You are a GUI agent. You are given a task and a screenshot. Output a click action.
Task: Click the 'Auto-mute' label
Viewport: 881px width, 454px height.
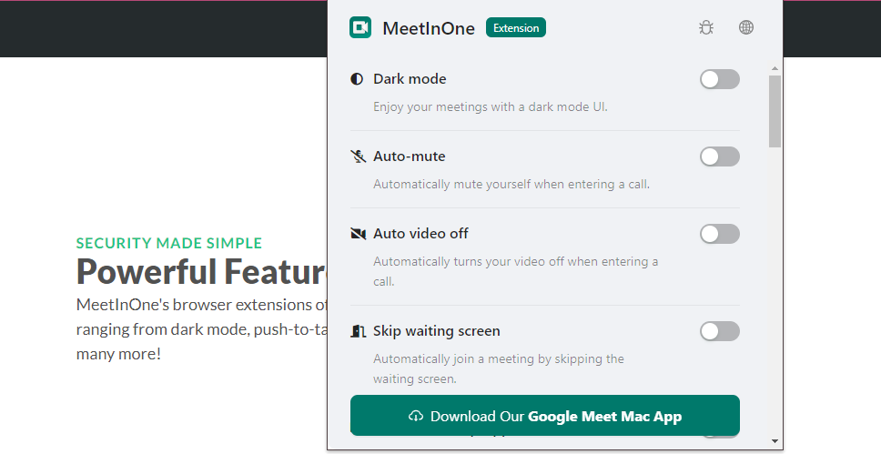point(409,156)
